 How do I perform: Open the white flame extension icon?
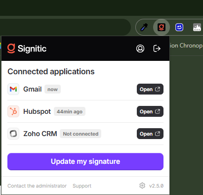pos(197,27)
